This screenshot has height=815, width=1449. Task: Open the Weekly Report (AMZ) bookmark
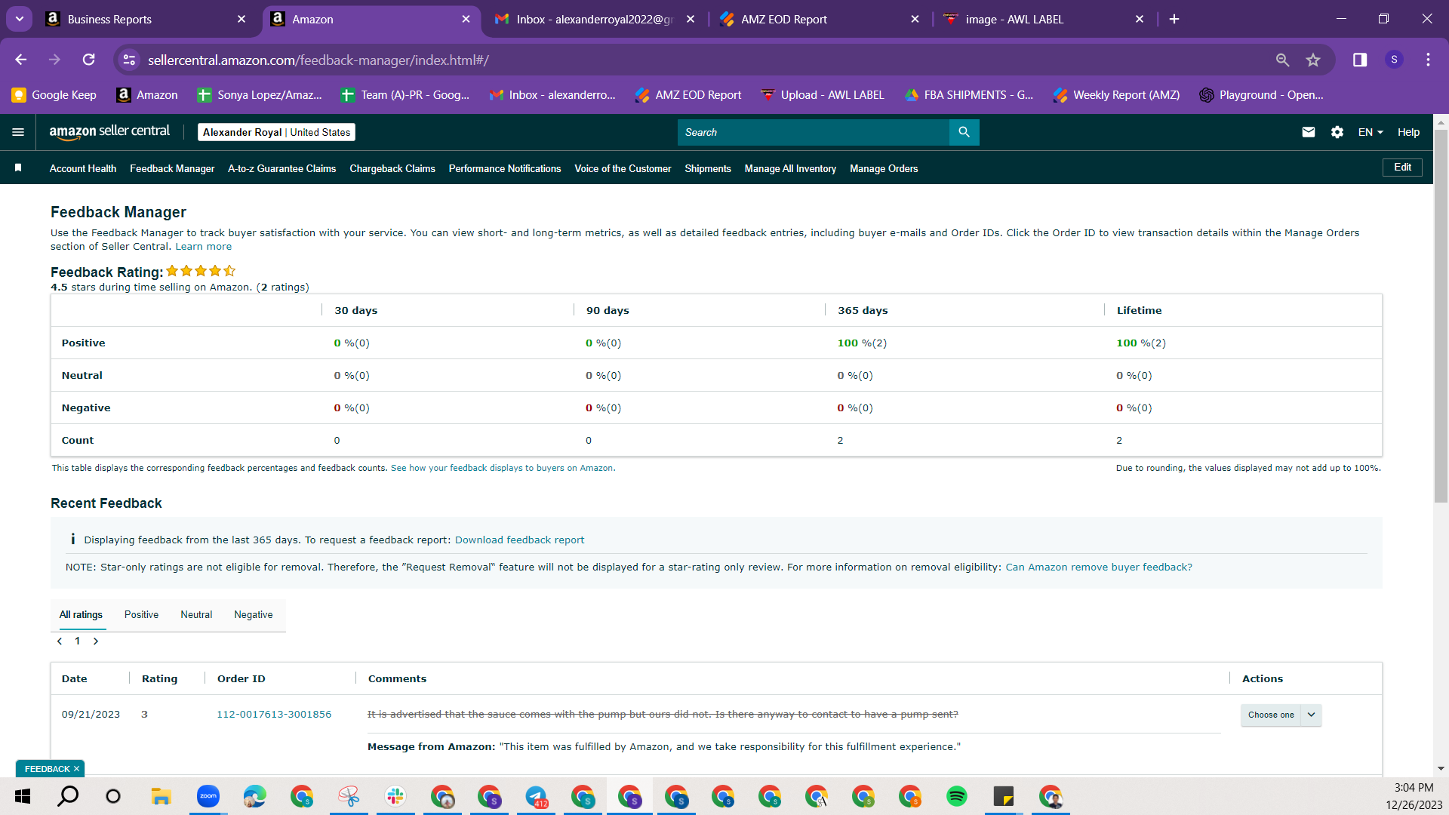tap(1117, 95)
